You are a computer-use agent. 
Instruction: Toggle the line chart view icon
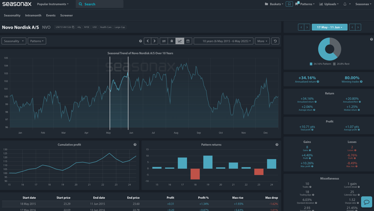(180, 41)
